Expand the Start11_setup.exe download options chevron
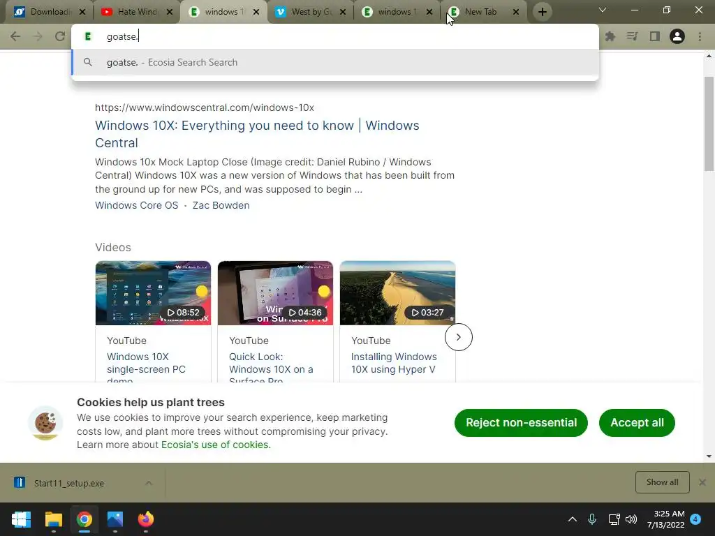Image resolution: width=715 pixels, height=536 pixels. (149, 483)
